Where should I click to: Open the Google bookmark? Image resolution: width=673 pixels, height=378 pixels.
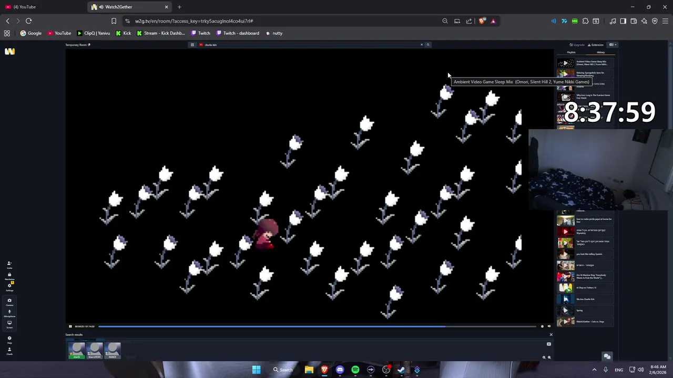coord(30,33)
